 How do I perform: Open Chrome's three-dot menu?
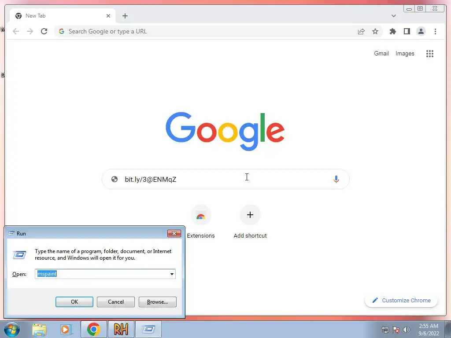(x=435, y=31)
